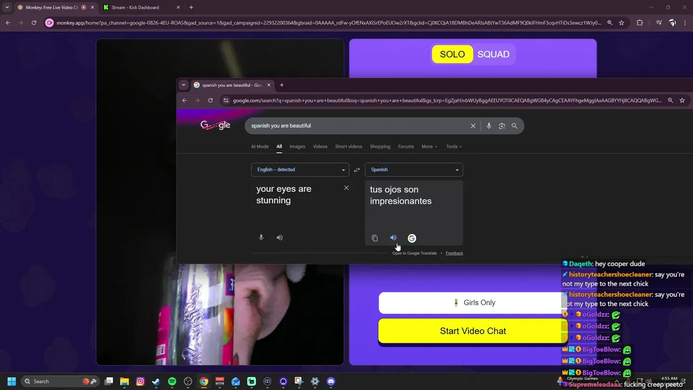Reload the Google search page

pos(210,100)
